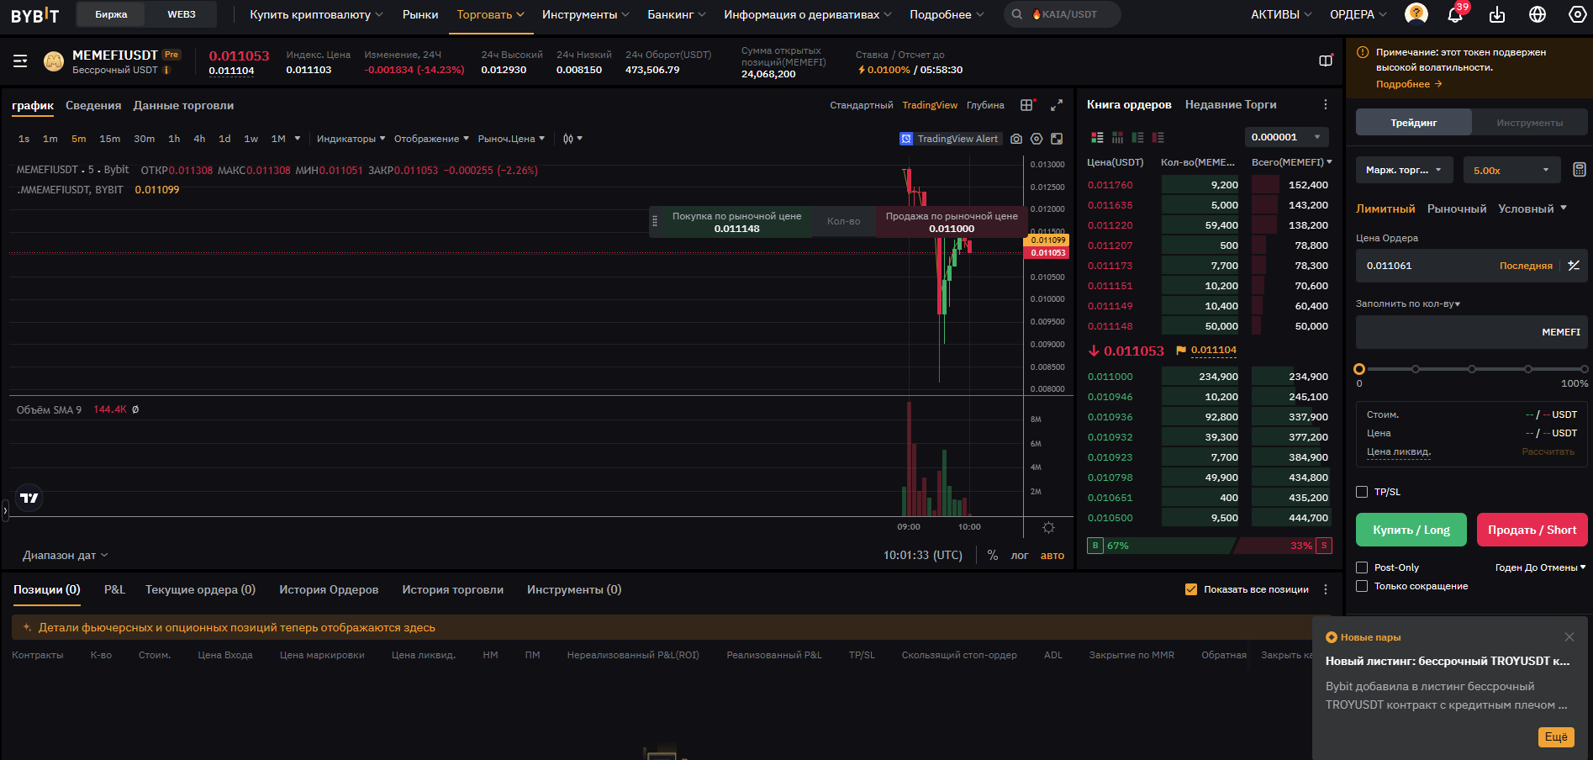Open the 'Рыноч.Цена' price source dropdown
The height and width of the screenshot is (760, 1593).
[x=511, y=139]
